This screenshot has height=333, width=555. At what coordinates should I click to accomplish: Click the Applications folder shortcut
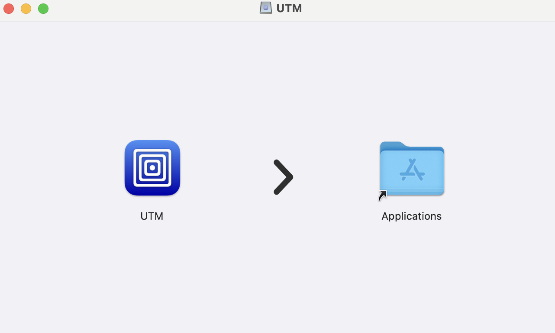coord(412,169)
